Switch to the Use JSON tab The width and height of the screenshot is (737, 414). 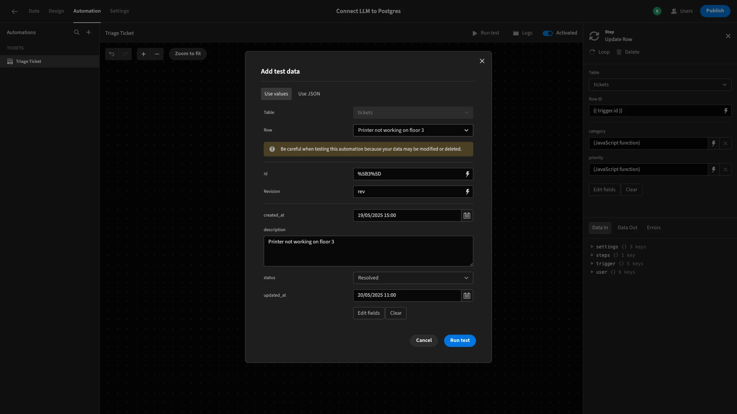pos(309,94)
